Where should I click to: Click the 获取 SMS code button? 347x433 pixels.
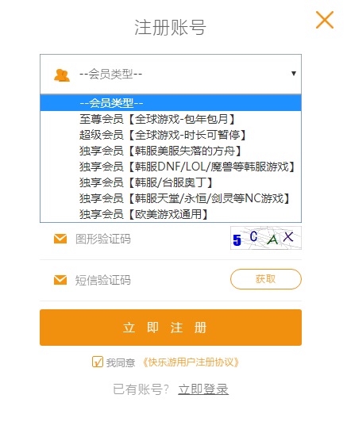[266, 279]
